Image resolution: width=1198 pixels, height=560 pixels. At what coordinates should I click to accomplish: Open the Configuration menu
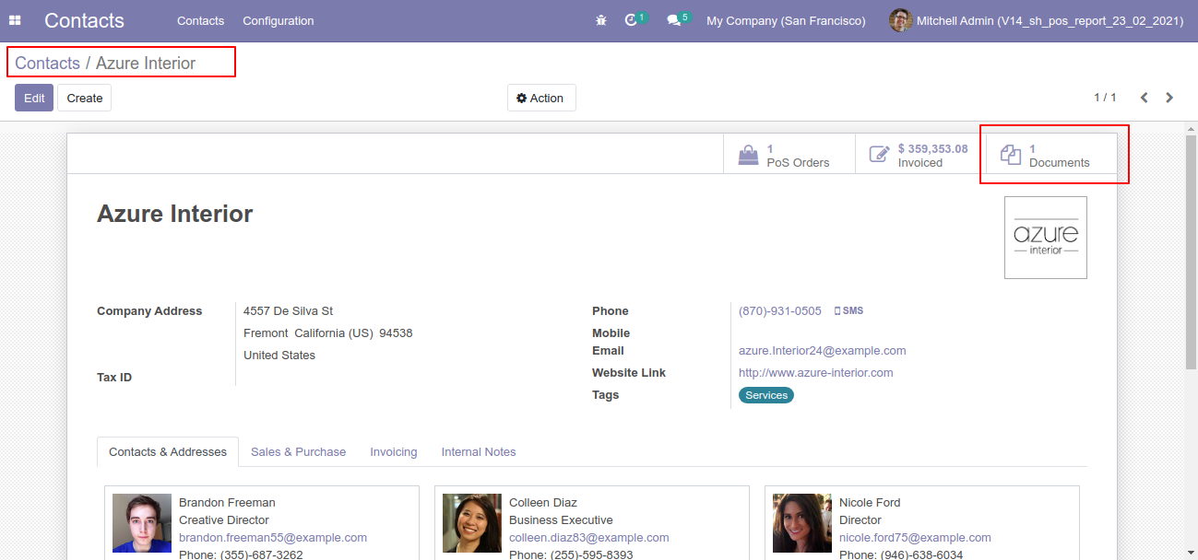coord(279,20)
